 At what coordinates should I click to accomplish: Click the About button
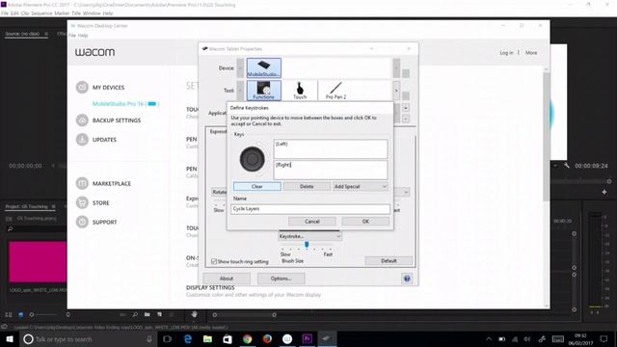pyautogui.click(x=227, y=279)
